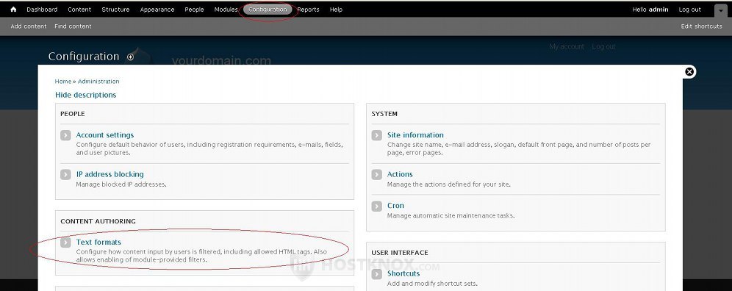This screenshot has height=291, width=732.
Task: Click arrow icon beside Shortcuts
Action: click(x=377, y=274)
